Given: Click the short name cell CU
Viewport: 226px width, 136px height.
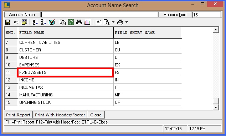Looking at the screenshot, I should (148, 50).
